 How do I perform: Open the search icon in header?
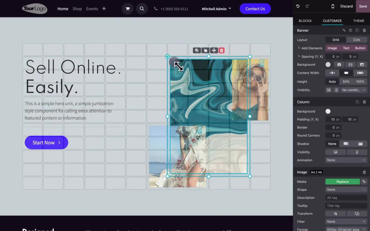pos(142,9)
